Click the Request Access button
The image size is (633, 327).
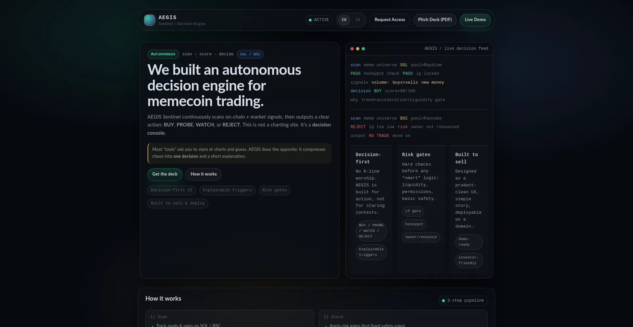coord(390,20)
